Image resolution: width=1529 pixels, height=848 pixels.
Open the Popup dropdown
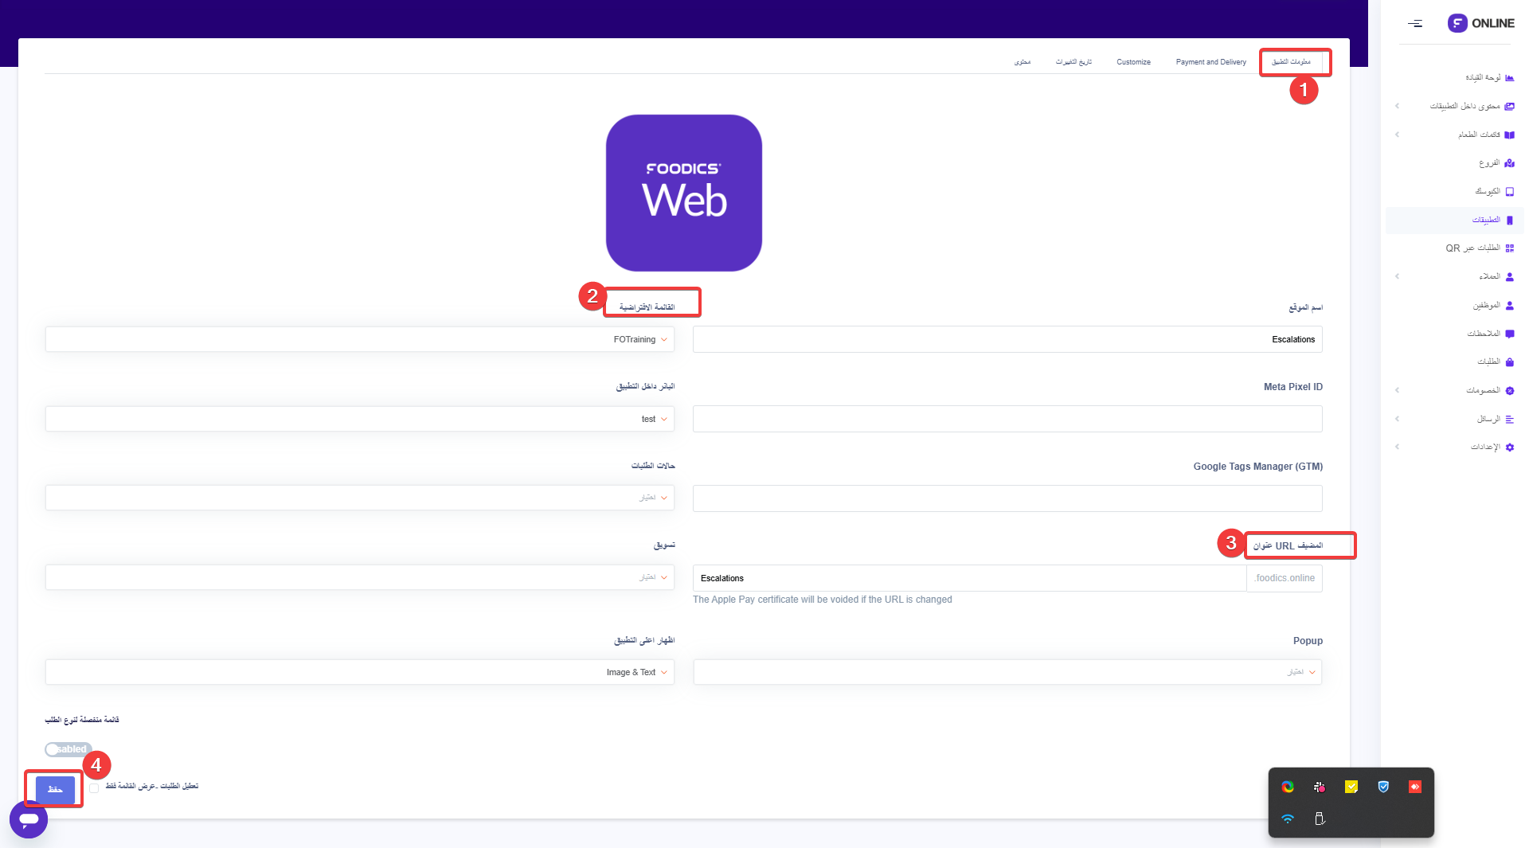1007,672
